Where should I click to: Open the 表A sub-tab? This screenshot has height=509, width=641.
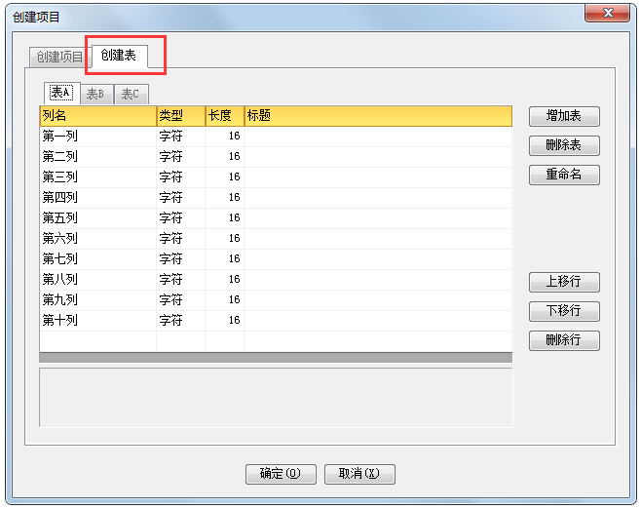(61, 93)
